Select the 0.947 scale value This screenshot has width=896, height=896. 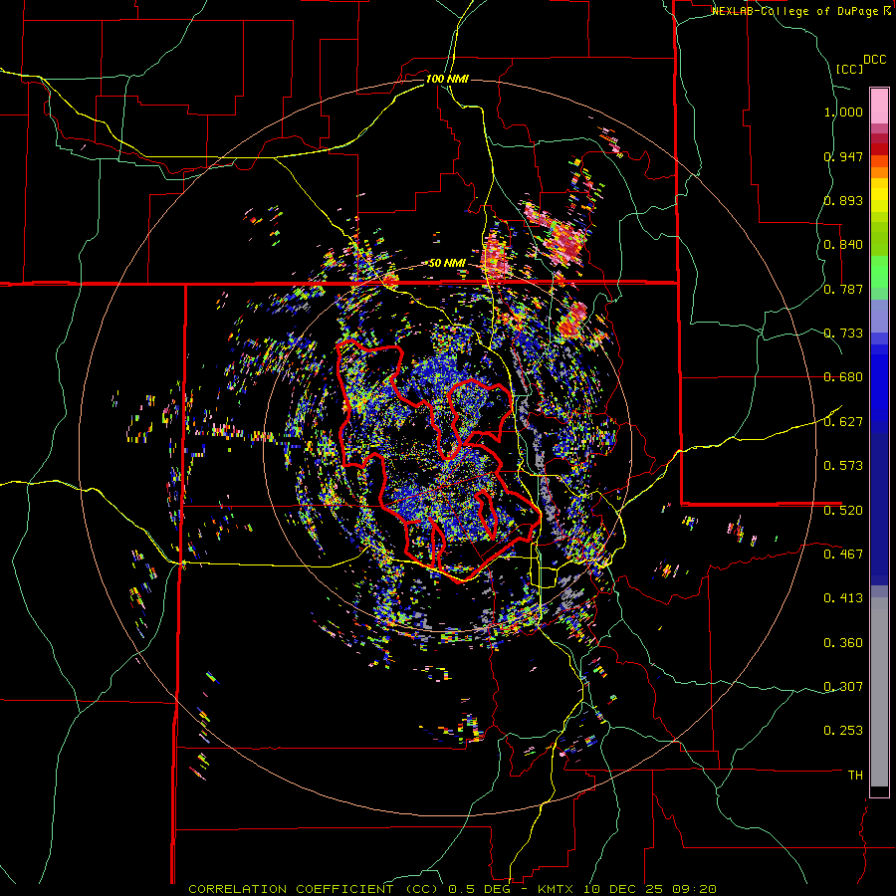tap(843, 156)
